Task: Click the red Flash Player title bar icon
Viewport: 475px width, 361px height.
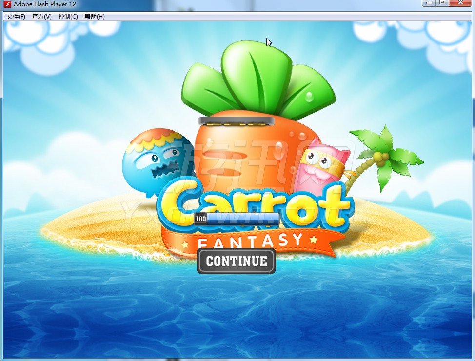Action: click(7, 4)
